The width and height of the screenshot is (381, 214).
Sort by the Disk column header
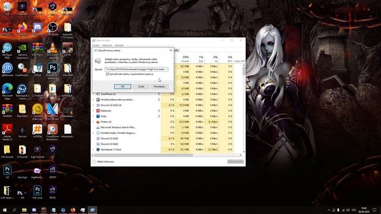pyautogui.click(x=198, y=59)
